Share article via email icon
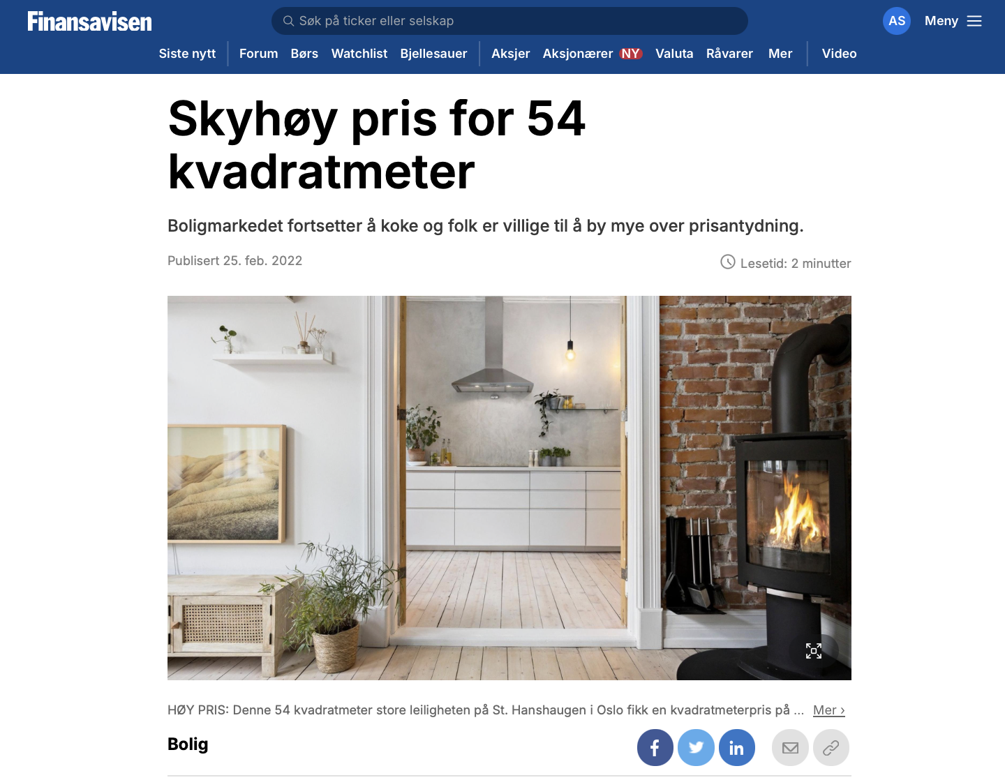This screenshot has height=780, width=1005. tap(790, 748)
